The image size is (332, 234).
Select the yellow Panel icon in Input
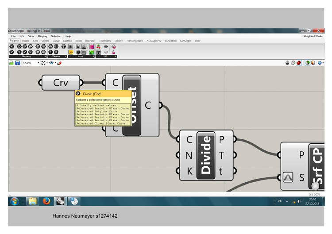point(71,52)
